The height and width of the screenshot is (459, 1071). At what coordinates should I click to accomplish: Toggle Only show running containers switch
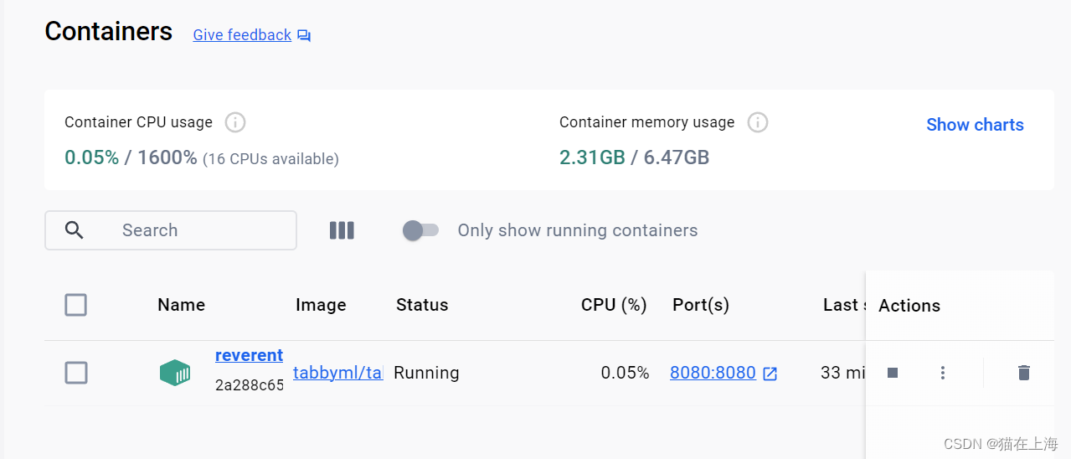pyautogui.click(x=420, y=230)
